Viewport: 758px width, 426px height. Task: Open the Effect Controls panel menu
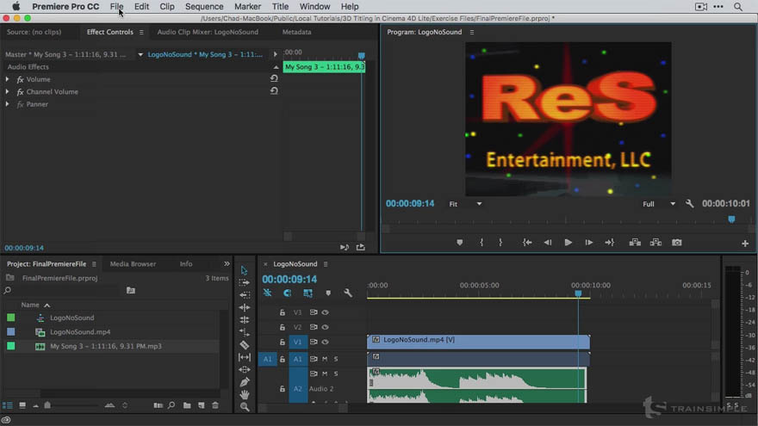[x=141, y=32]
